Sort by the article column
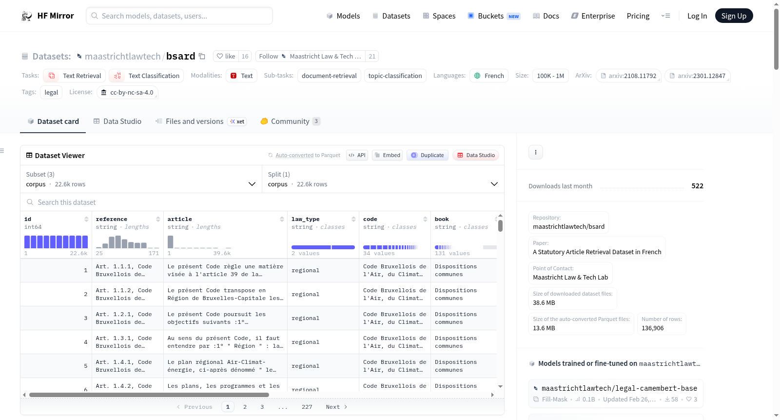This screenshot has height=420, width=780. (282, 220)
